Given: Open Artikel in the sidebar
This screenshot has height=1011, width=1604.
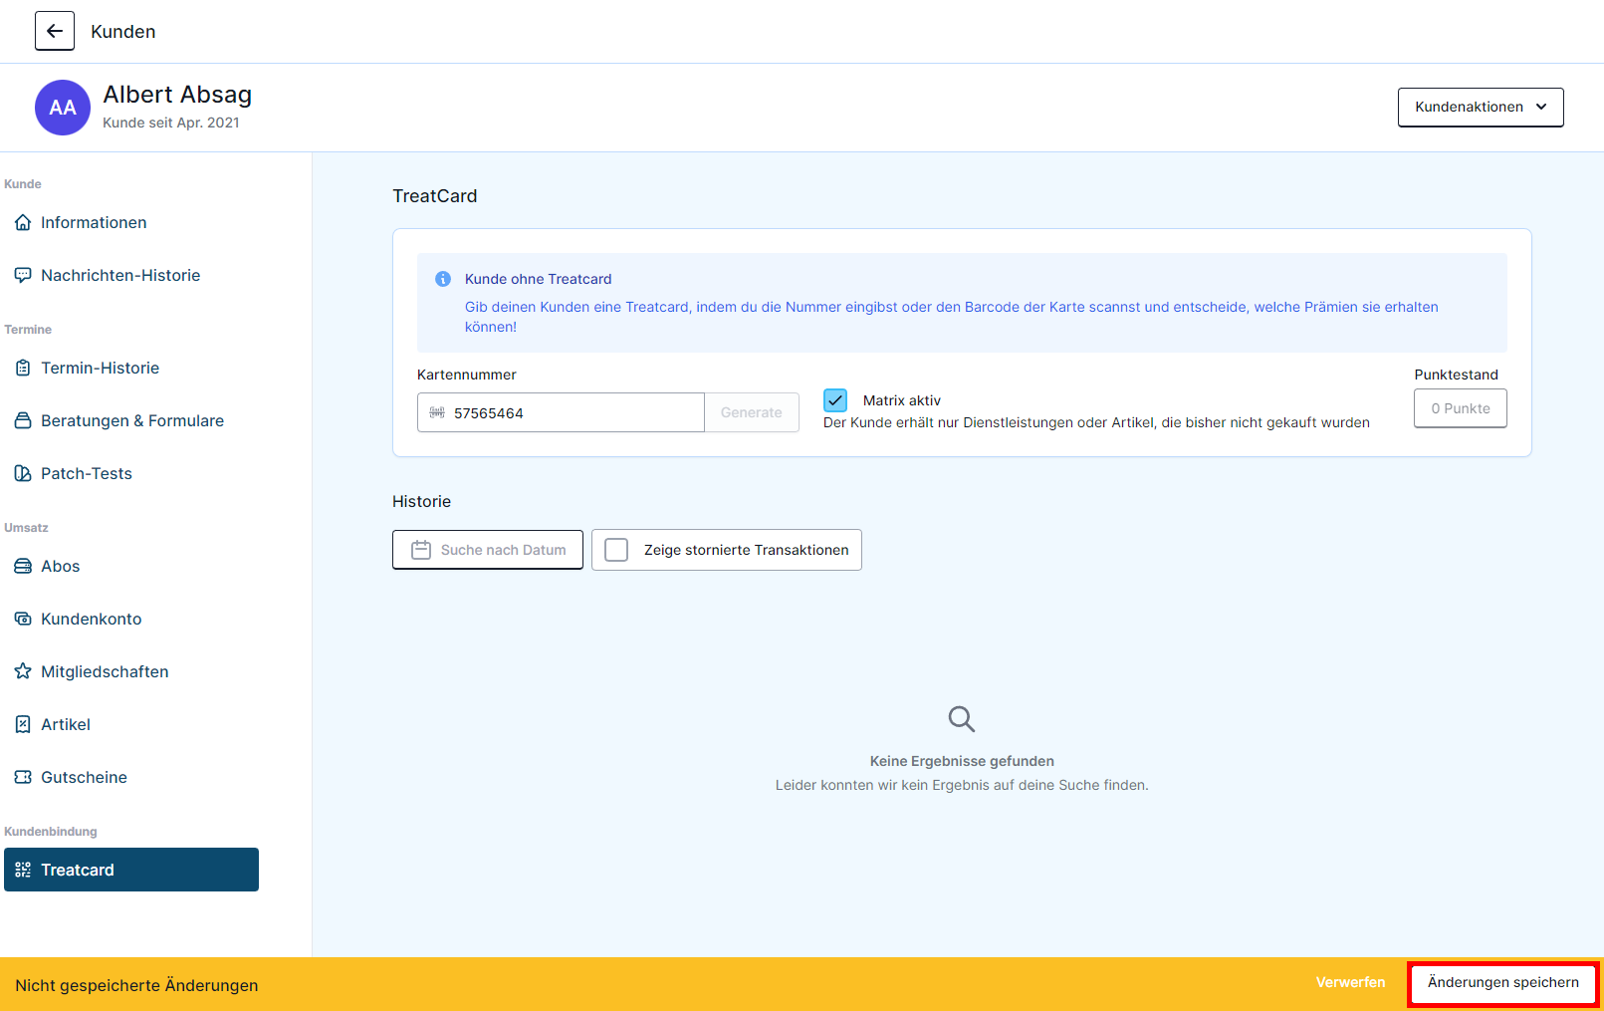Looking at the screenshot, I should 131,724.
